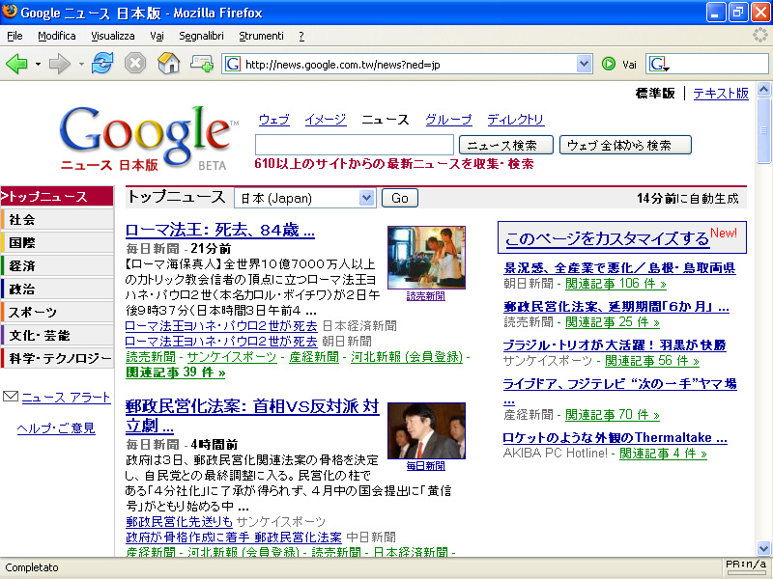Select the 国際 sidebar section
The width and height of the screenshot is (773, 579).
point(57,243)
